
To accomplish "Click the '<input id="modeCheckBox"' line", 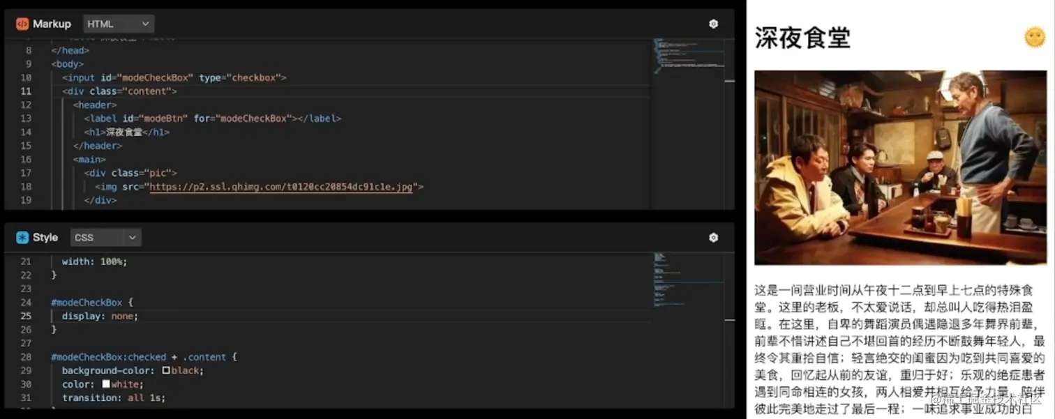I will (174, 77).
